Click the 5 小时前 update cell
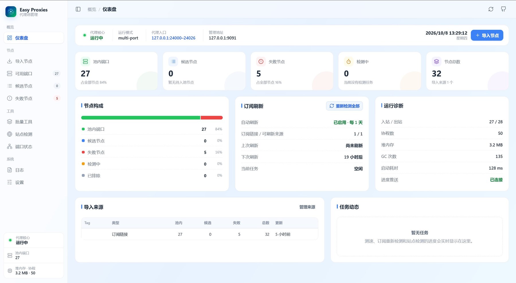This screenshot has width=516, height=283. [x=283, y=234]
